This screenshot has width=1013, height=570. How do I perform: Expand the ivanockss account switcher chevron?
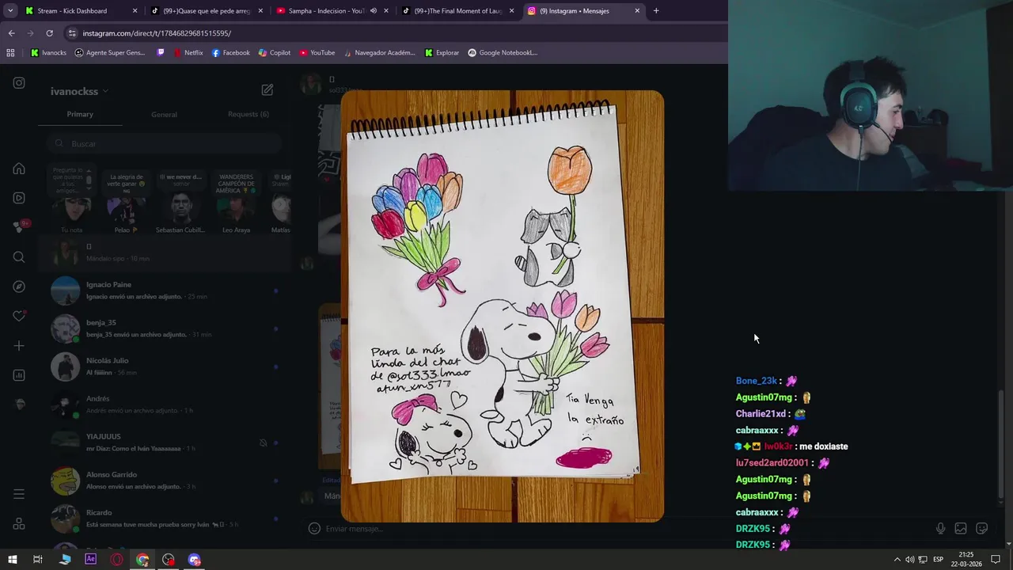coord(105,92)
